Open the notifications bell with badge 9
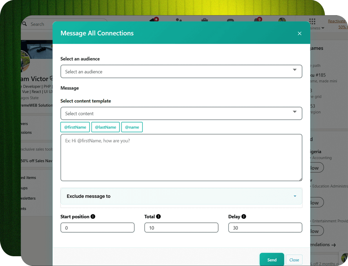 (x=258, y=20)
